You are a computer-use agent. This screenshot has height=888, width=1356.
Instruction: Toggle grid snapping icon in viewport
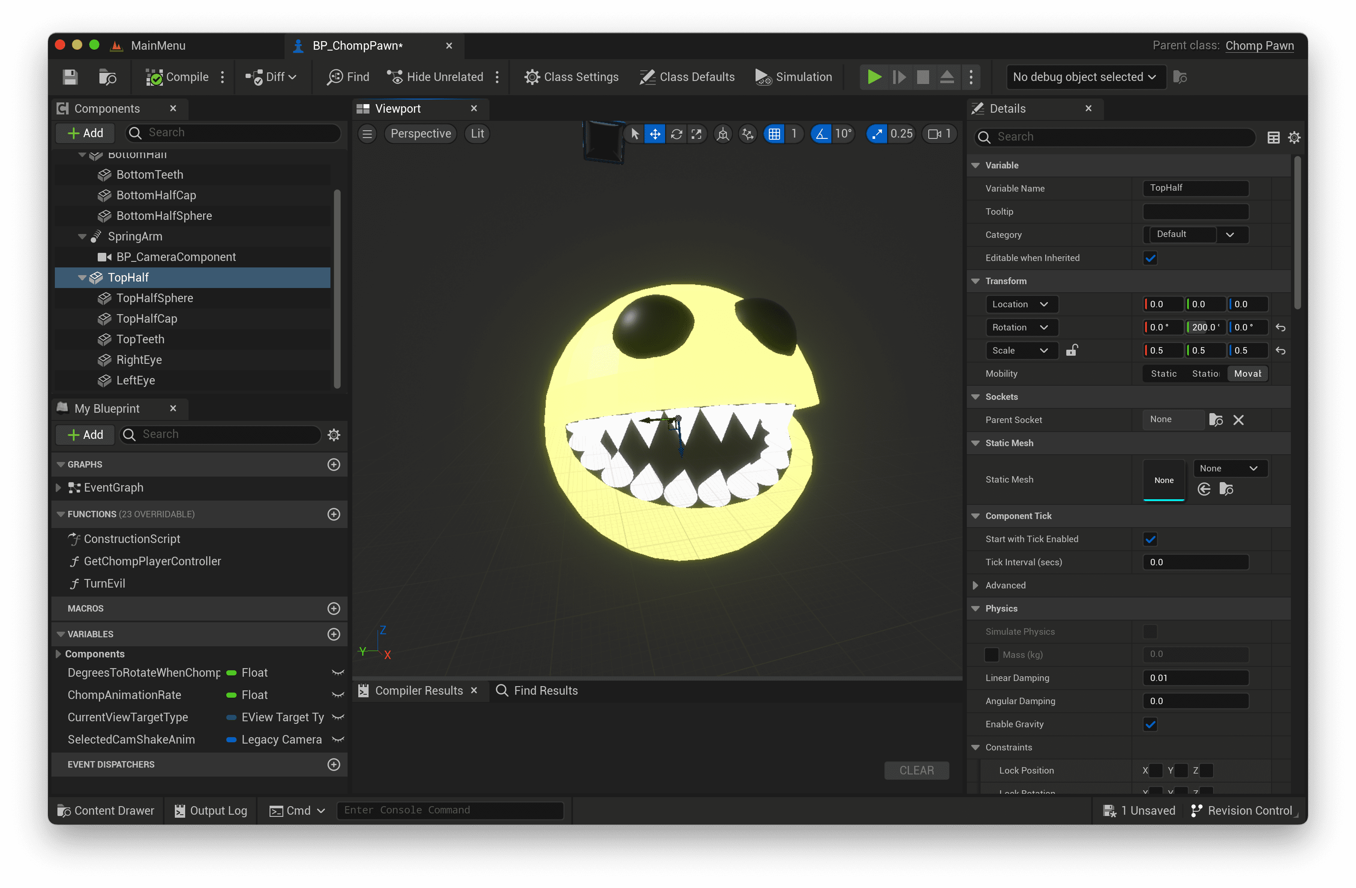pyautogui.click(x=774, y=134)
